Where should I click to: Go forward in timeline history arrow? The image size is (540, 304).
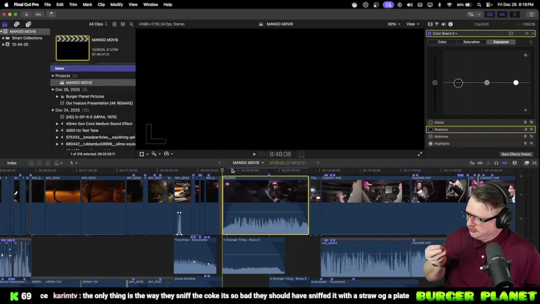[x=318, y=163]
